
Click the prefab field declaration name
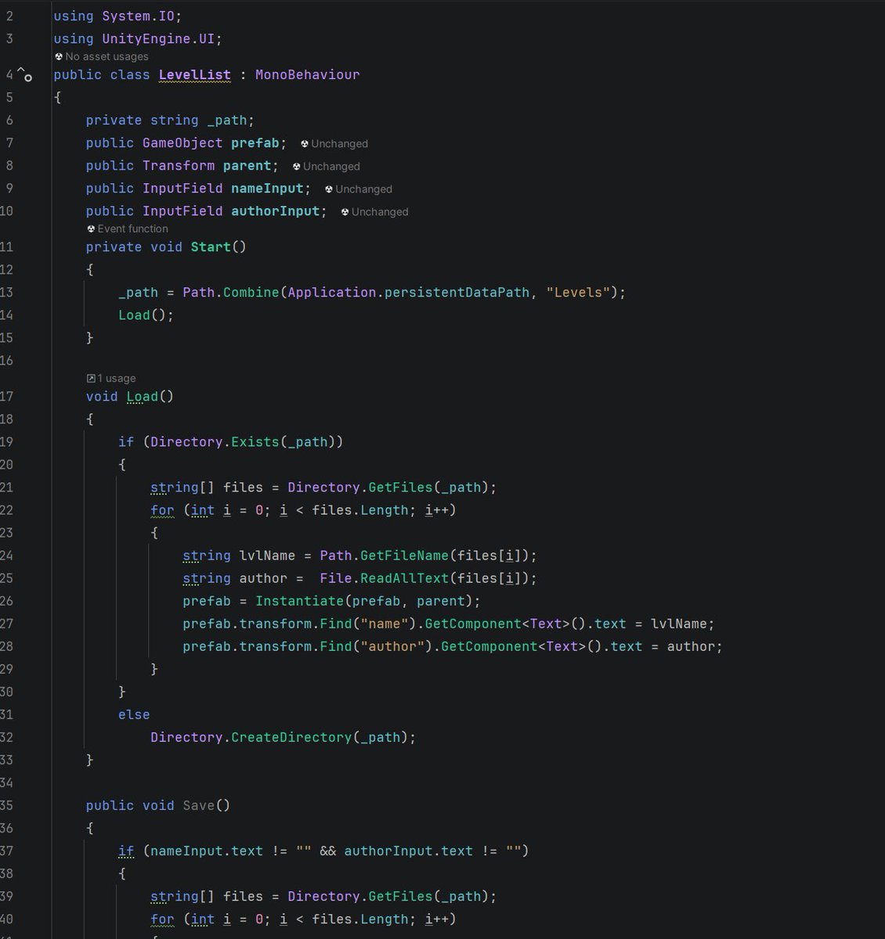(x=255, y=143)
